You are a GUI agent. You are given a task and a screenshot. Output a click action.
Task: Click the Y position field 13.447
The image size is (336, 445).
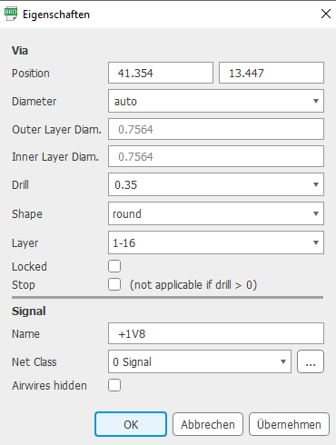click(x=272, y=73)
